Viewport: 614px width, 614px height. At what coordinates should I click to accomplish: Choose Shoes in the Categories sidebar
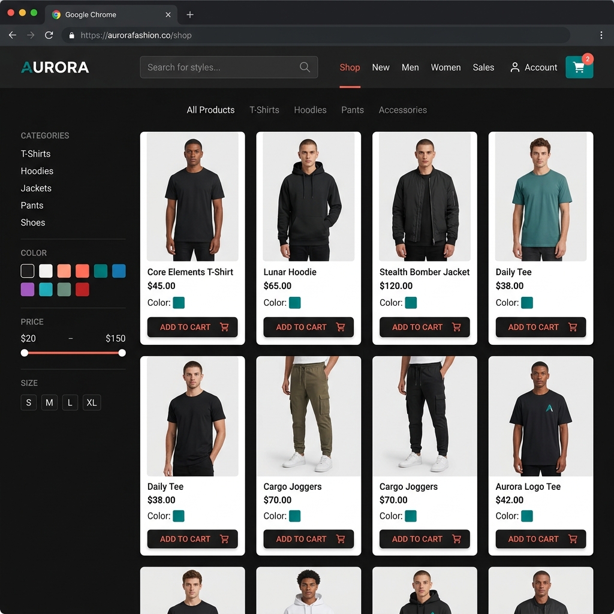(33, 223)
